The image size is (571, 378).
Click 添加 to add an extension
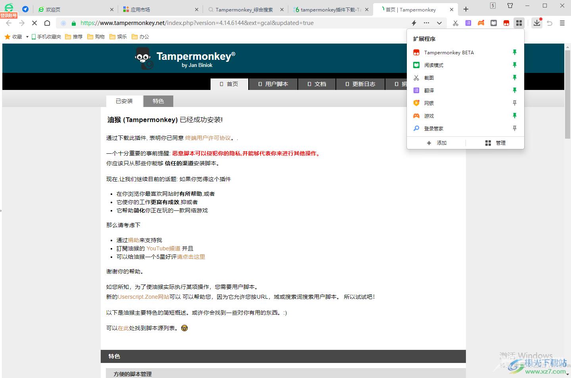(x=437, y=143)
